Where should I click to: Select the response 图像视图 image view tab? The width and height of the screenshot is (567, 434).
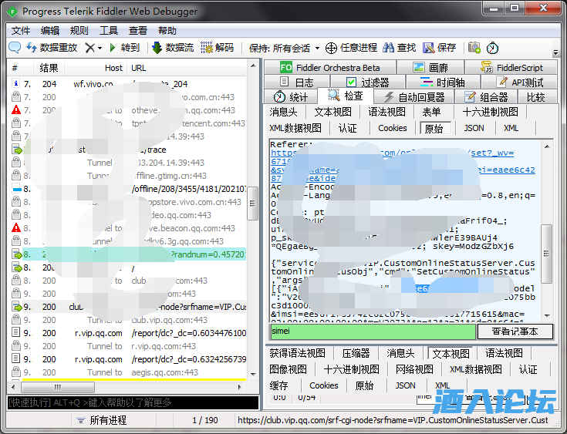[289, 369]
